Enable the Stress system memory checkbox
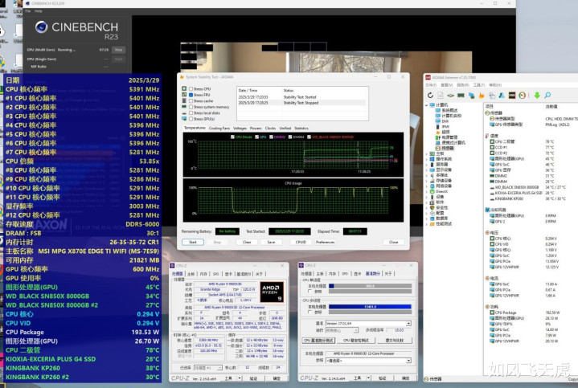 [x=191, y=107]
